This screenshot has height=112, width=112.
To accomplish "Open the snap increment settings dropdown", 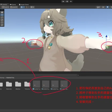I will pos(32,7).
